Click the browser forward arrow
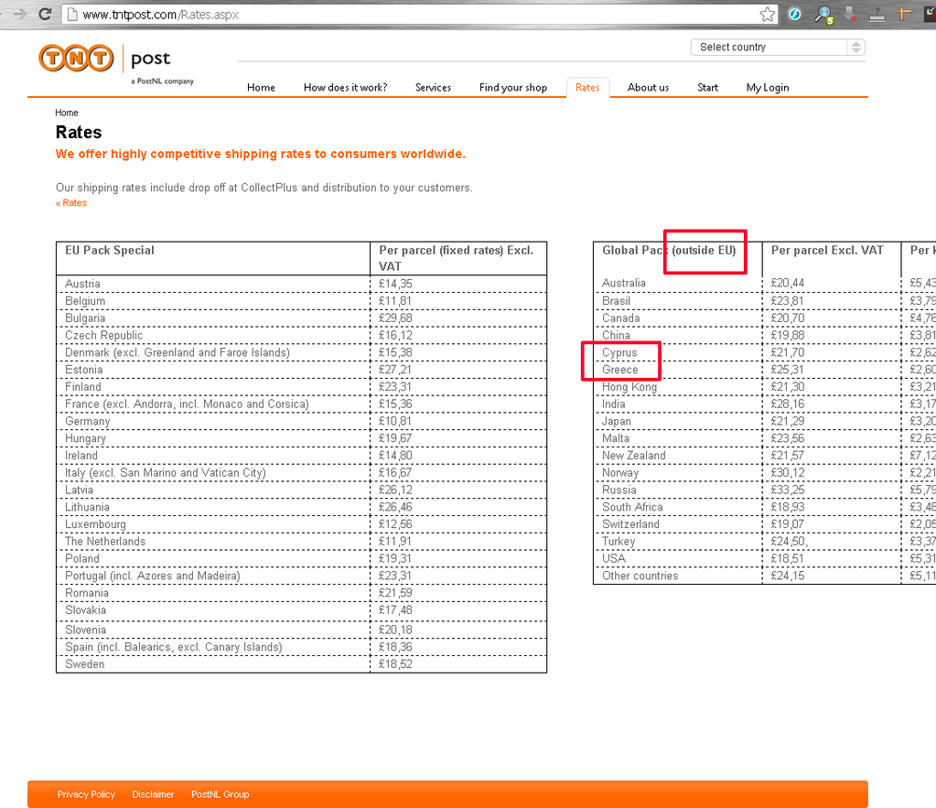The height and width of the screenshot is (808, 936). point(19,15)
